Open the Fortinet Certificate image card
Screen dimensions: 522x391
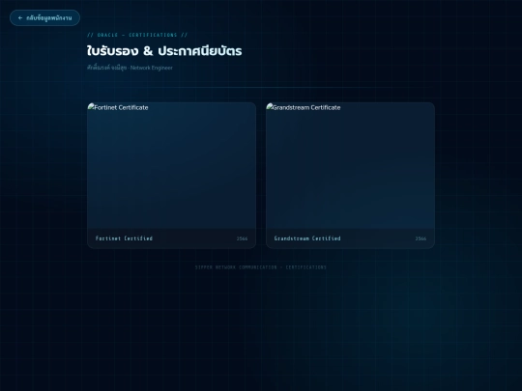(x=171, y=176)
